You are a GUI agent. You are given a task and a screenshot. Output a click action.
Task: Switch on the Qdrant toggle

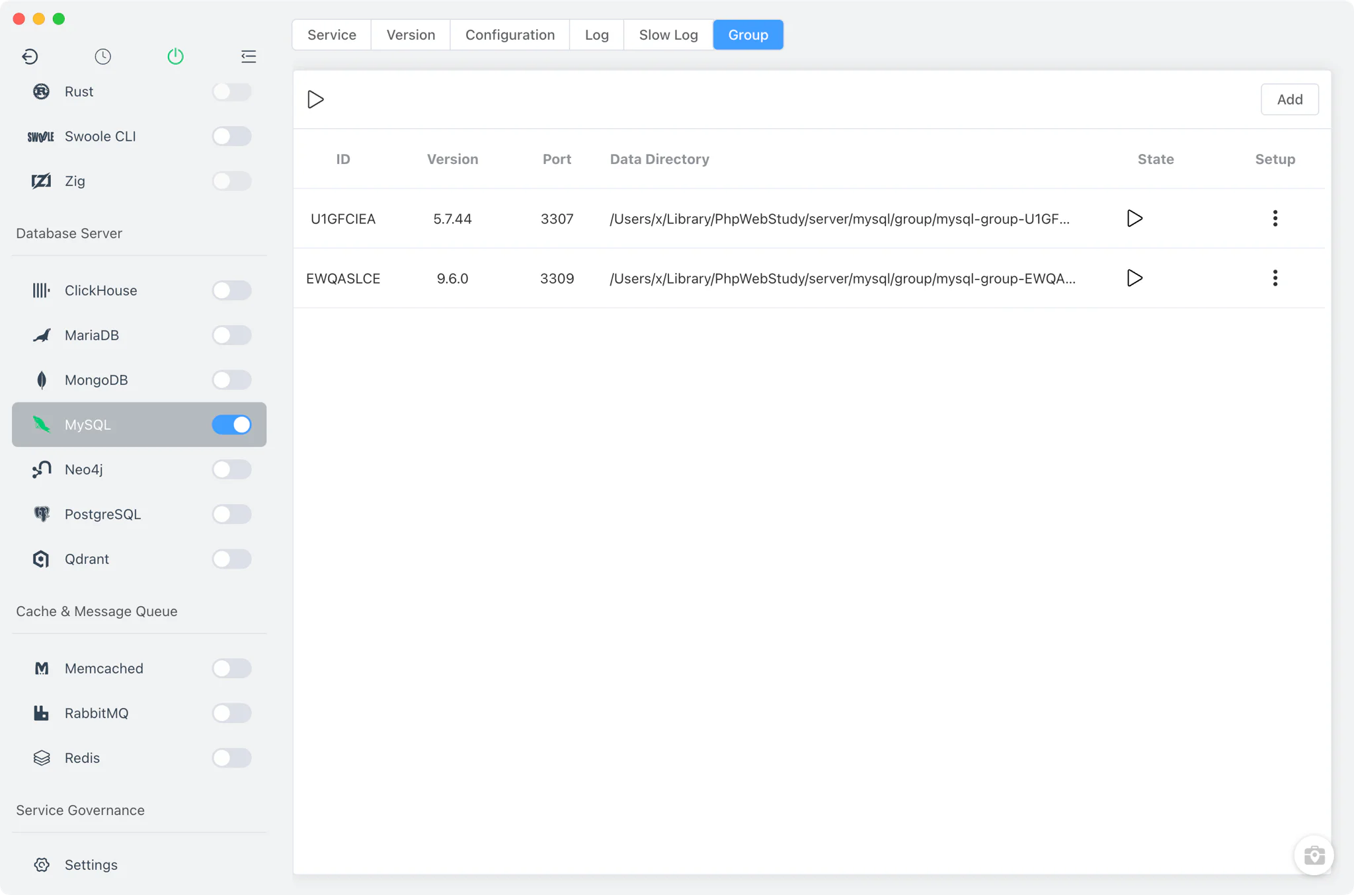pyautogui.click(x=231, y=559)
